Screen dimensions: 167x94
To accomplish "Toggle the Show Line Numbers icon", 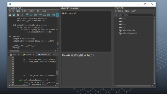I will 57,15.
